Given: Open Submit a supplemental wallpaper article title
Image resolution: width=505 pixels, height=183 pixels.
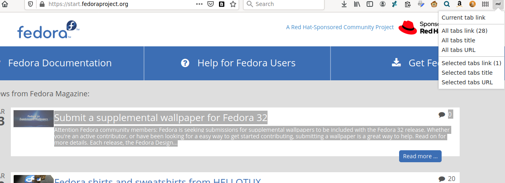Looking at the screenshot, I should pyautogui.click(x=161, y=118).
